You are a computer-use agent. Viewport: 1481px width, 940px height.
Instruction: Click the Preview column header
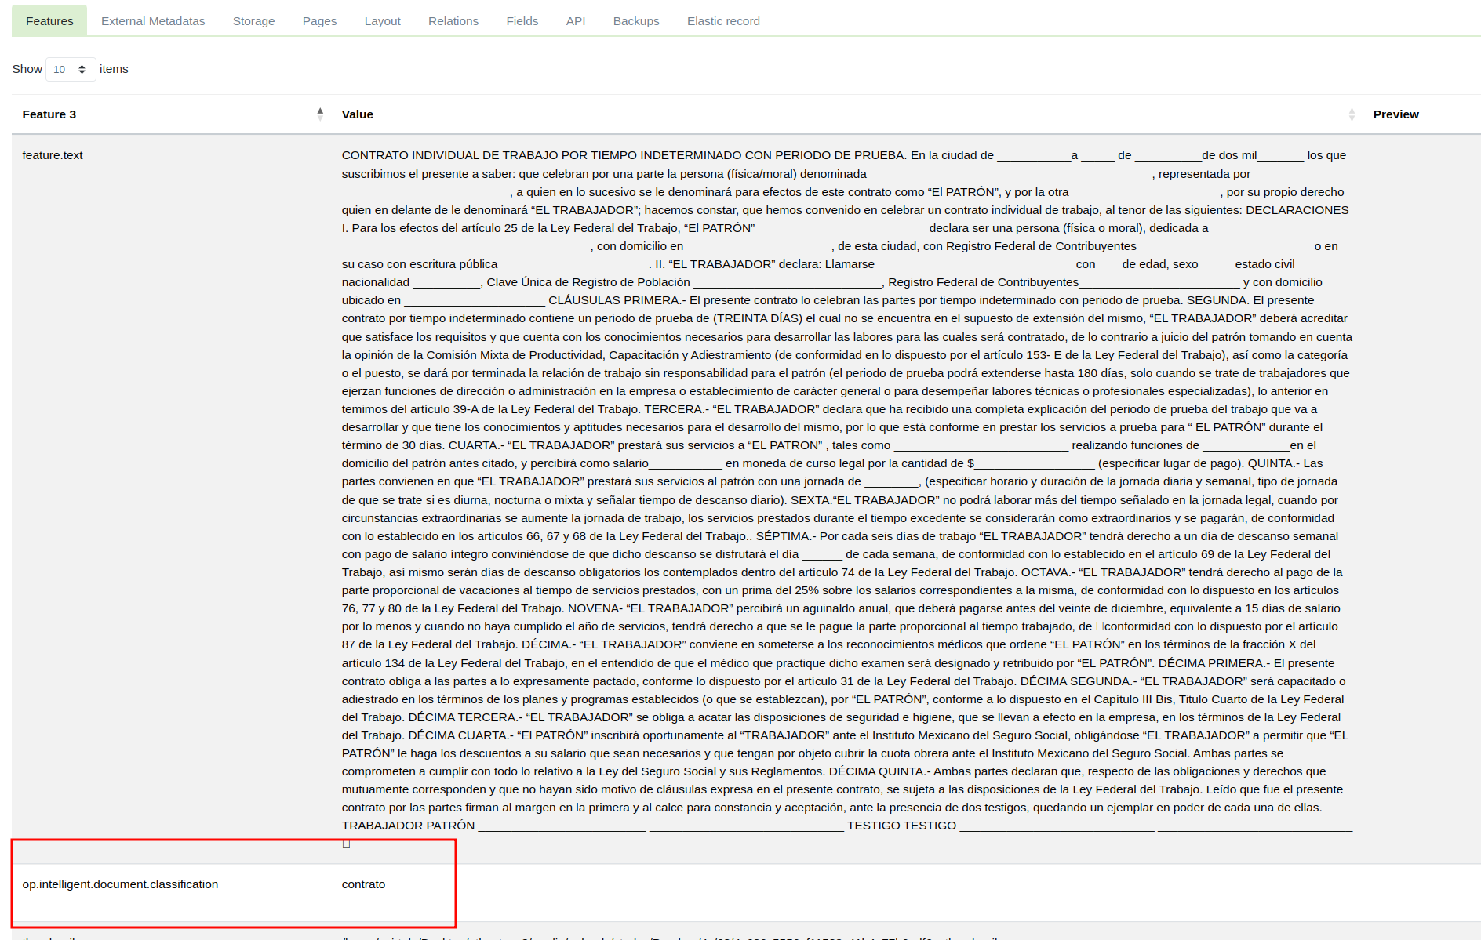[x=1395, y=114]
